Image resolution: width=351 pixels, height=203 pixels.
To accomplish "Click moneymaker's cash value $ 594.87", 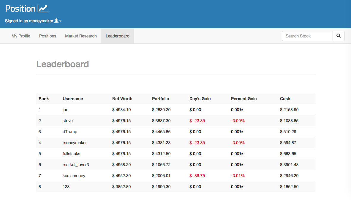I will tap(288, 142).
